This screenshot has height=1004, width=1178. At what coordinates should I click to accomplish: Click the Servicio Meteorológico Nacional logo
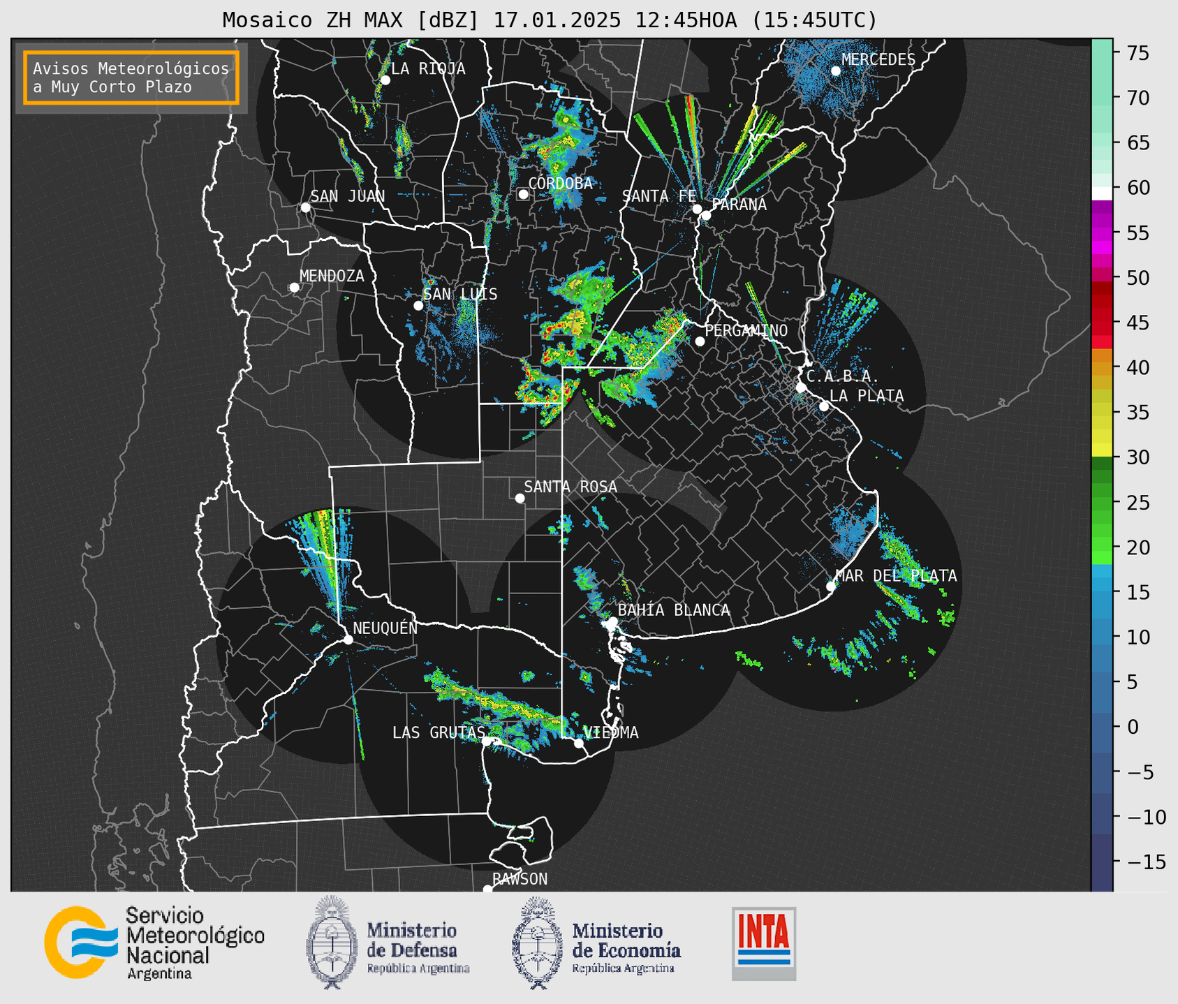(x=154, y=943)
